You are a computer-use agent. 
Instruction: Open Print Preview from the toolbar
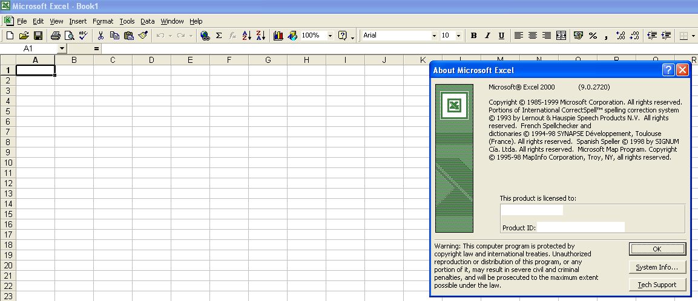69,36
